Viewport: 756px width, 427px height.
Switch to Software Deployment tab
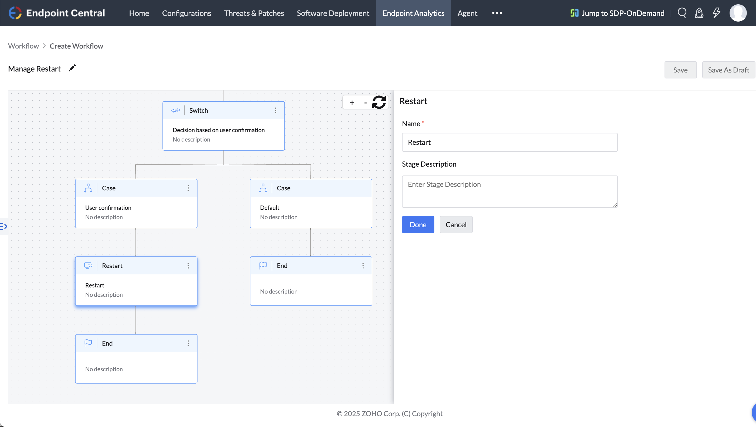click(x=333, y=13)
